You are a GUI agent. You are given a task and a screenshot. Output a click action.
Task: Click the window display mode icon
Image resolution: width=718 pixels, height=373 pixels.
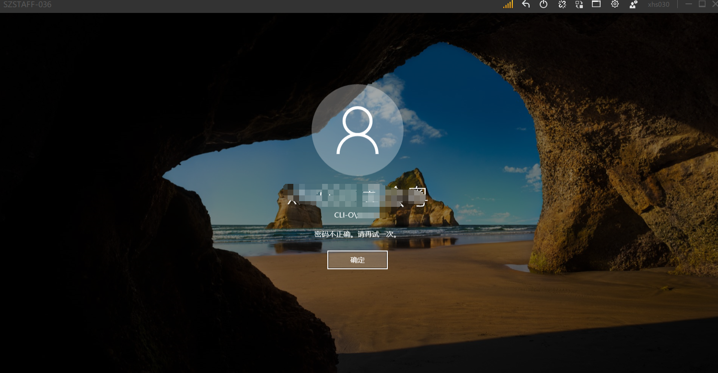pos(596,4)
